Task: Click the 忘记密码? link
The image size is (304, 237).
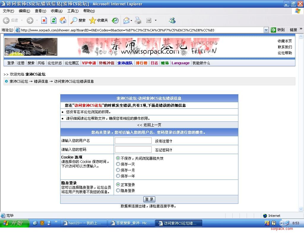Action: click(164, 150)
